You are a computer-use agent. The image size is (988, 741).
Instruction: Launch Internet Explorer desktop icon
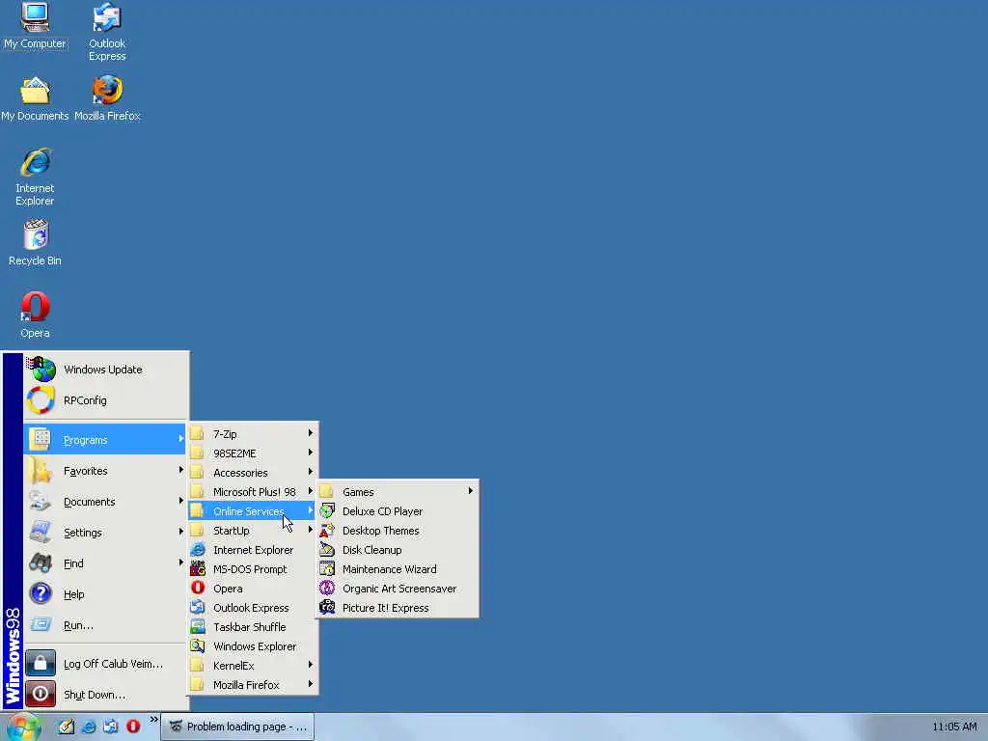35,178
